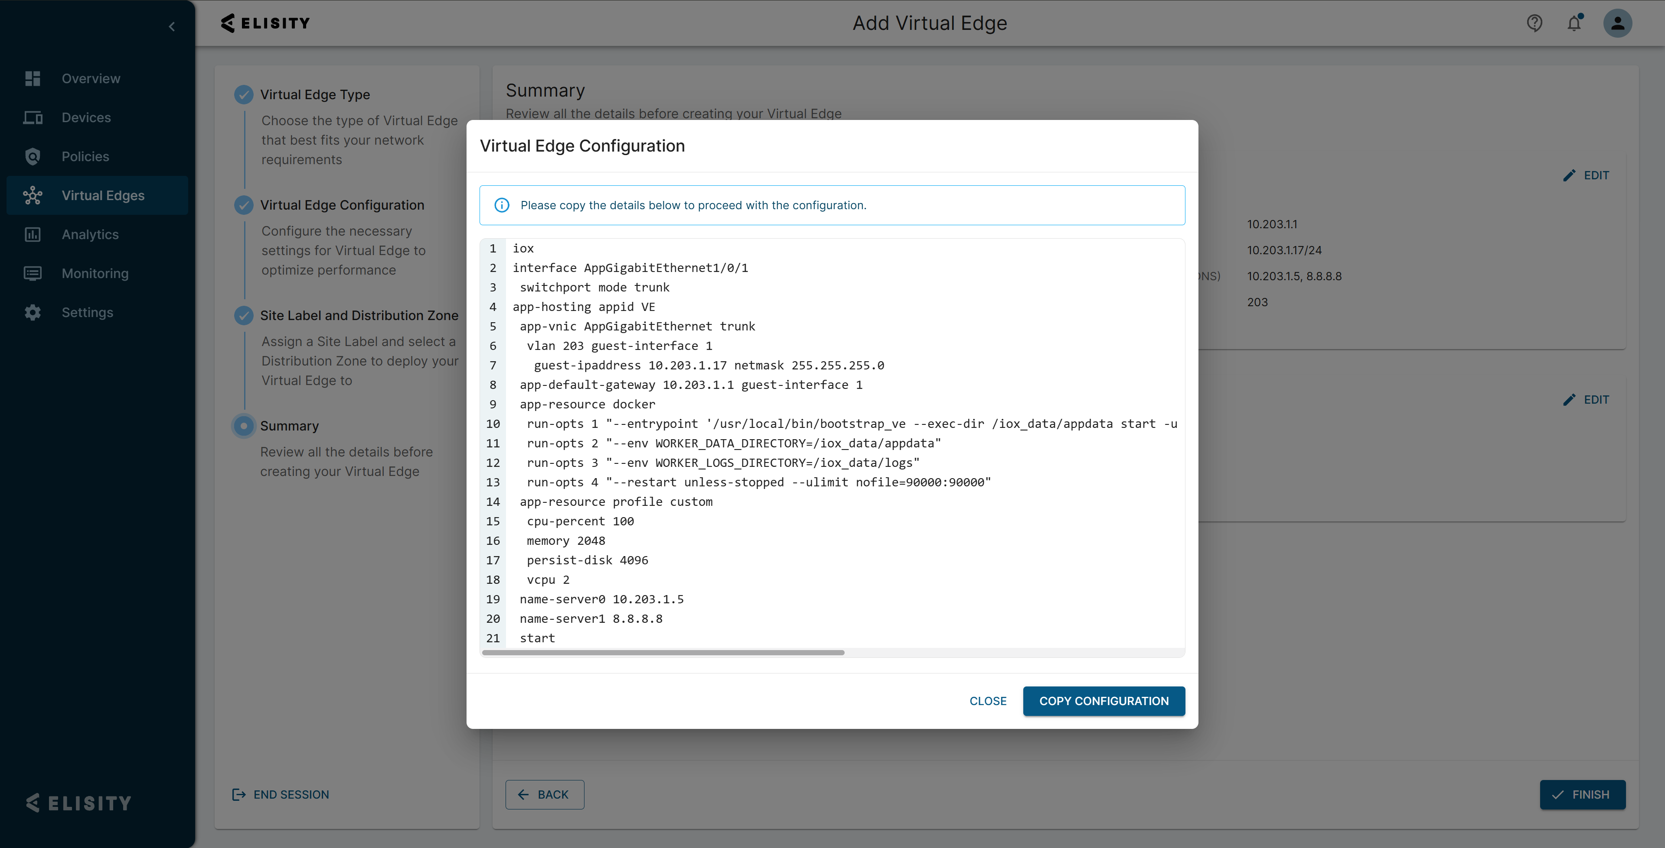The image size is (1665, 848).
Task: Open the user account avatar
Action: pos(1618,23)
